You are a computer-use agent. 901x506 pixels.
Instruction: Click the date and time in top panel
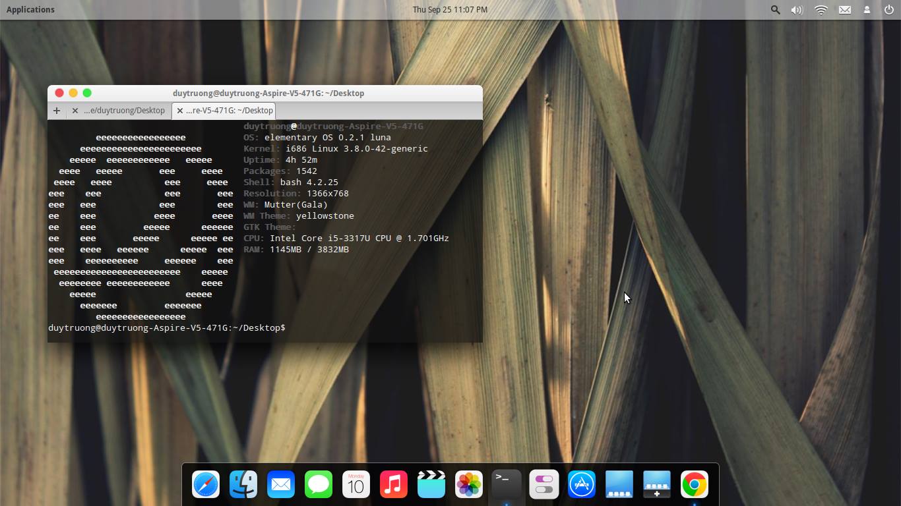pos(450,9)
